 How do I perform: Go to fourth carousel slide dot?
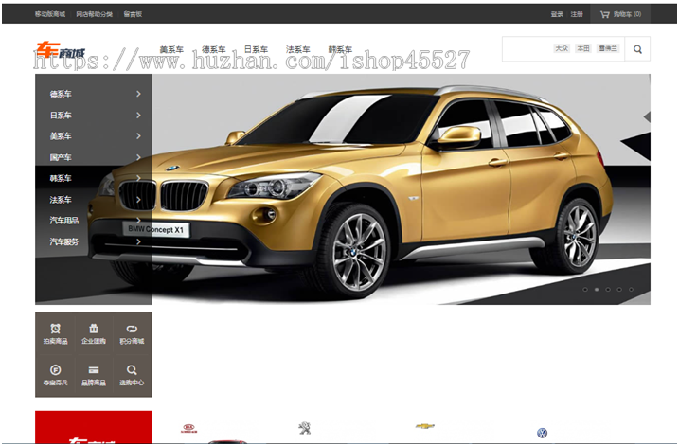click(619, 289)
